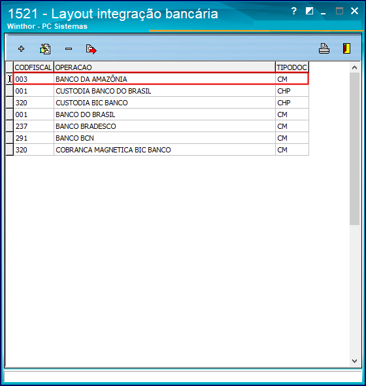The height and width of the screenshot is (386, 366).
Task: Click code 291 cell
Action: click(33, 138)
